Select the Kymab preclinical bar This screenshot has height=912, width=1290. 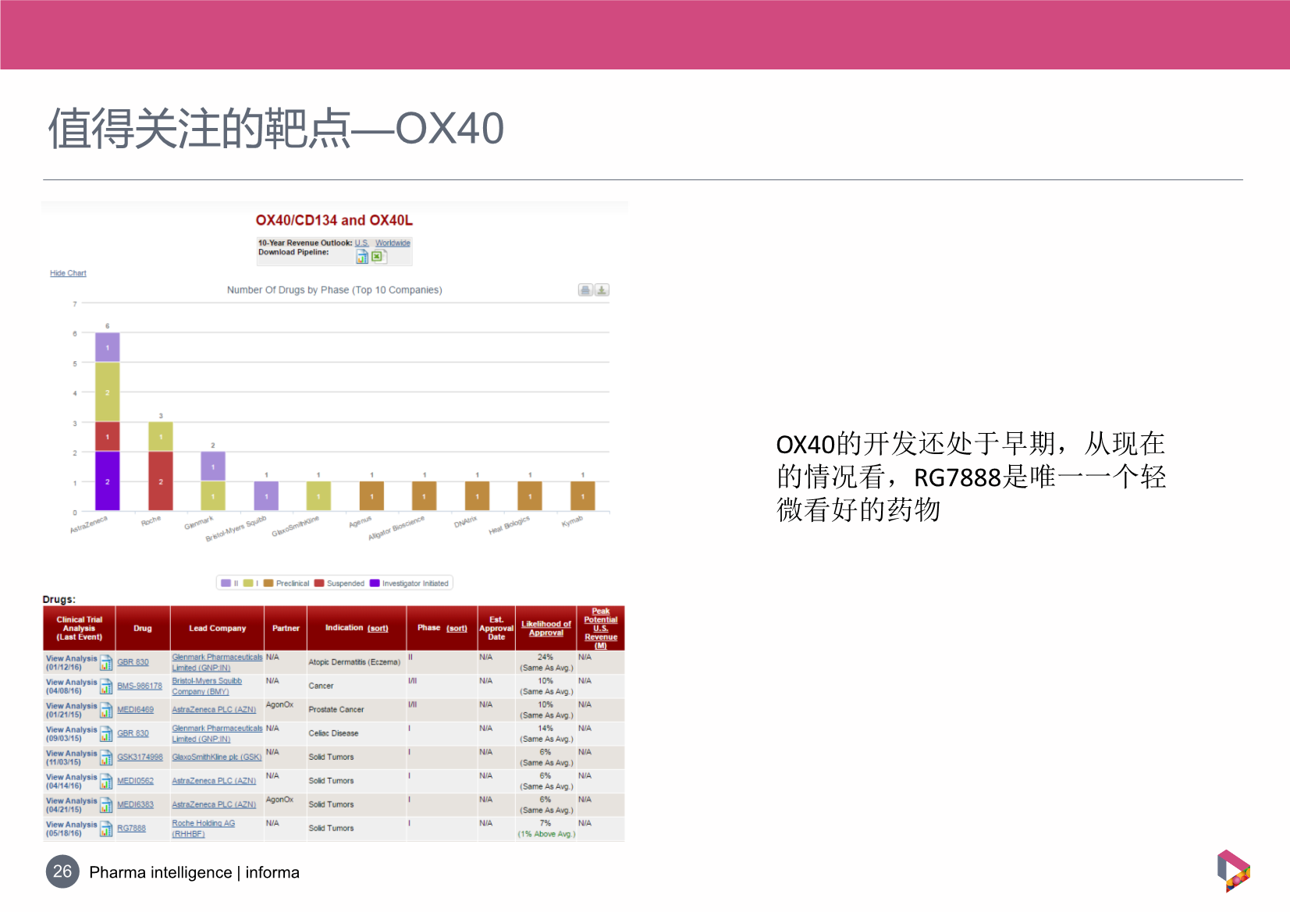tap(582, 496)
